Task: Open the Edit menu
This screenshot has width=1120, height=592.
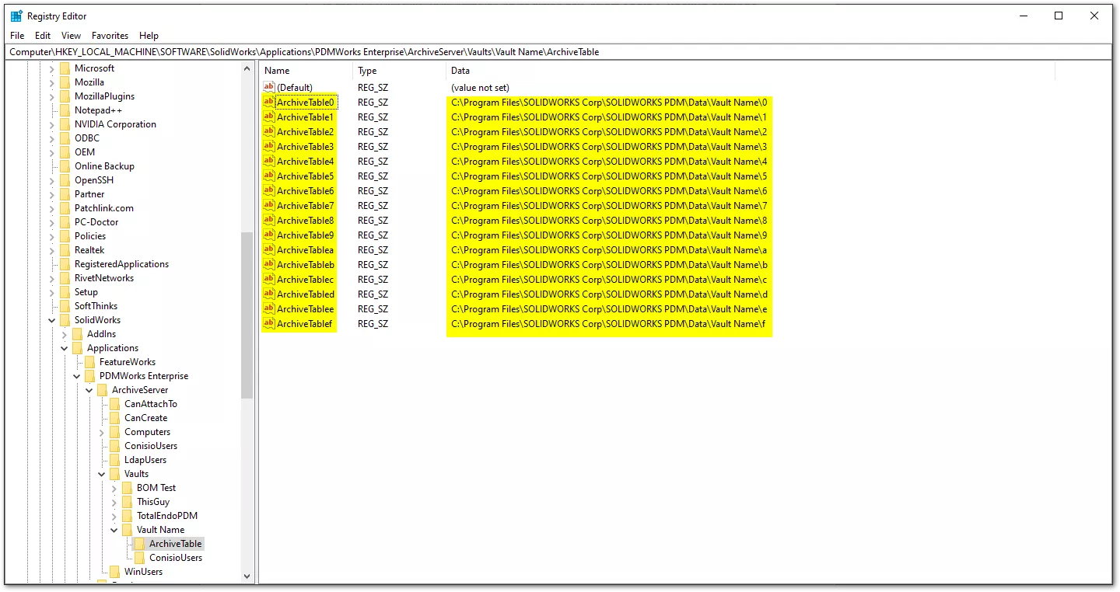Action: click(43, 36)
